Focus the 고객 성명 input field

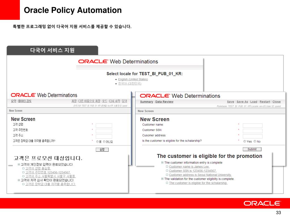point(104,126)
